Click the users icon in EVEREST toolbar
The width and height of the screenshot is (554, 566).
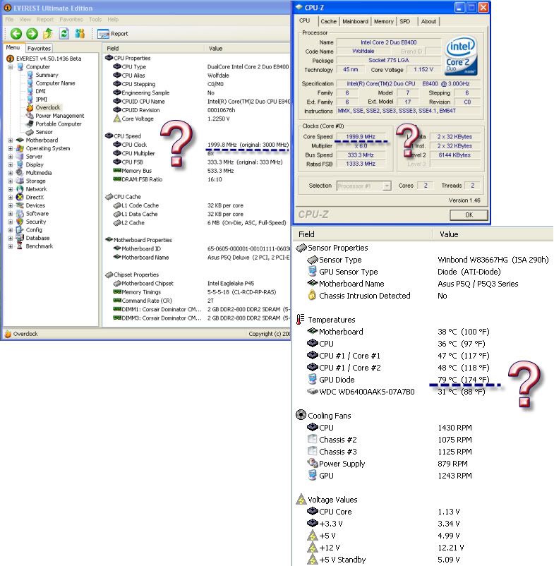coord(80,34)
